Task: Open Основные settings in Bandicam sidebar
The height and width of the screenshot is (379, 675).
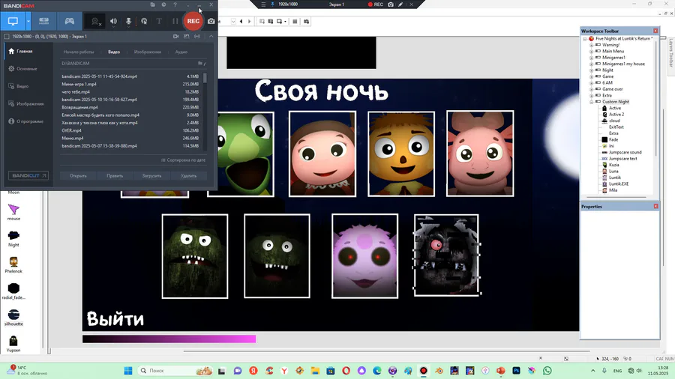Action: click(27, 69)
